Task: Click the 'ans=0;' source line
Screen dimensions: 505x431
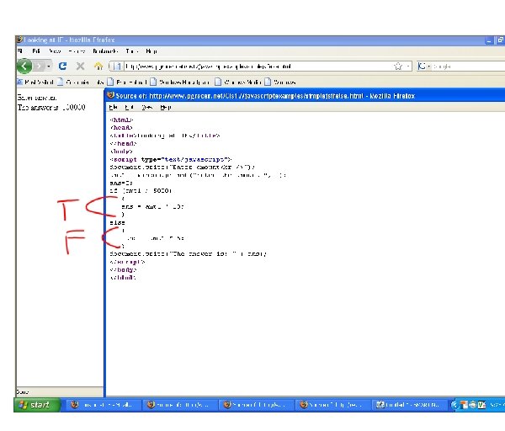Action: tap(121, 183)
